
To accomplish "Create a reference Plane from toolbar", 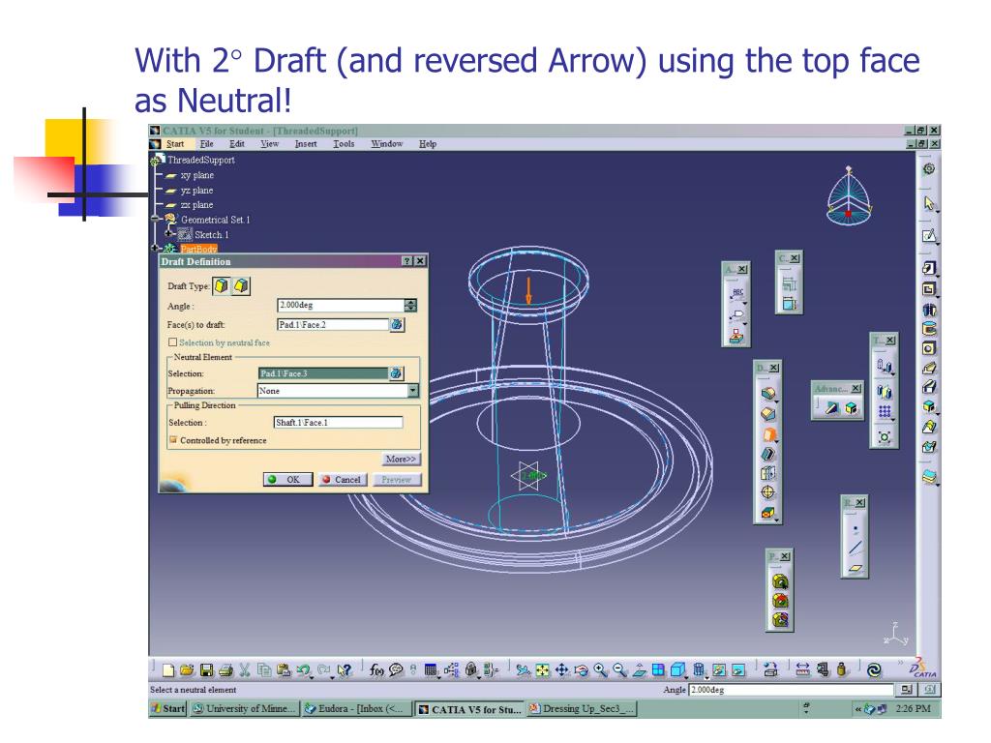I will [856, 568].
